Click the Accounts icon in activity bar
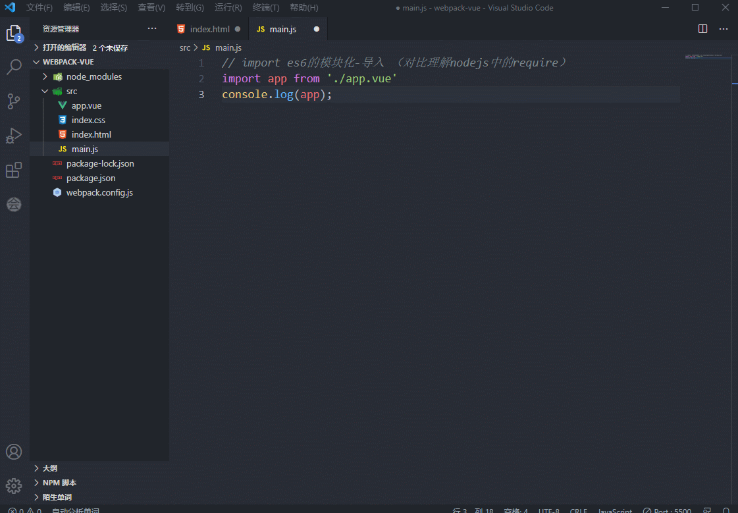Viewport: 738px width, 513px height. [x=14, y=452]
